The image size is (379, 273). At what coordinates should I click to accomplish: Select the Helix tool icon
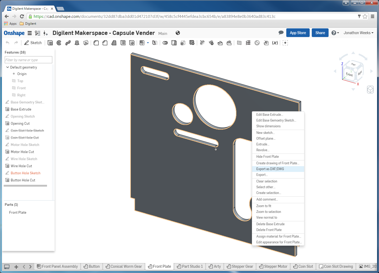click(x=248, y=43)
